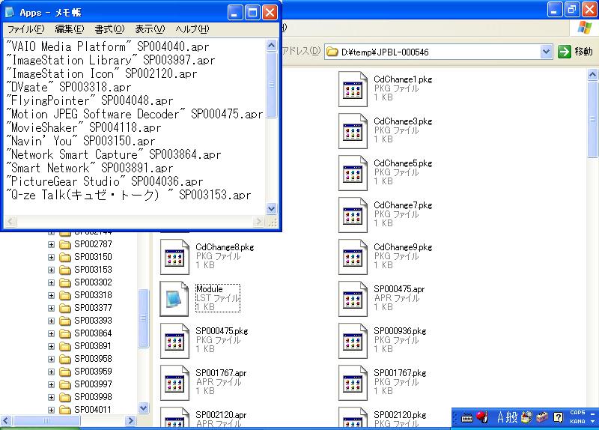The image size is (599, 430).
Task: Open the 編集(E) menu in Notepad
Action: click(69, 29)
